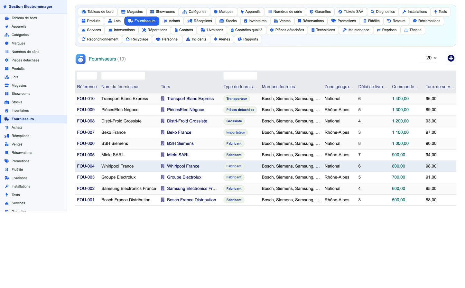Click the Catégories sidebar icon
This screenshot has width=465, height=288.
(x=6, y=35)
